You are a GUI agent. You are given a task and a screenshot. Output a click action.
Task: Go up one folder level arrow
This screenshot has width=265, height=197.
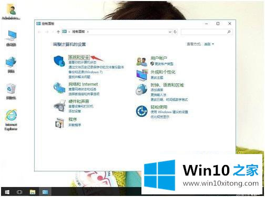click(x=58, y=32)
